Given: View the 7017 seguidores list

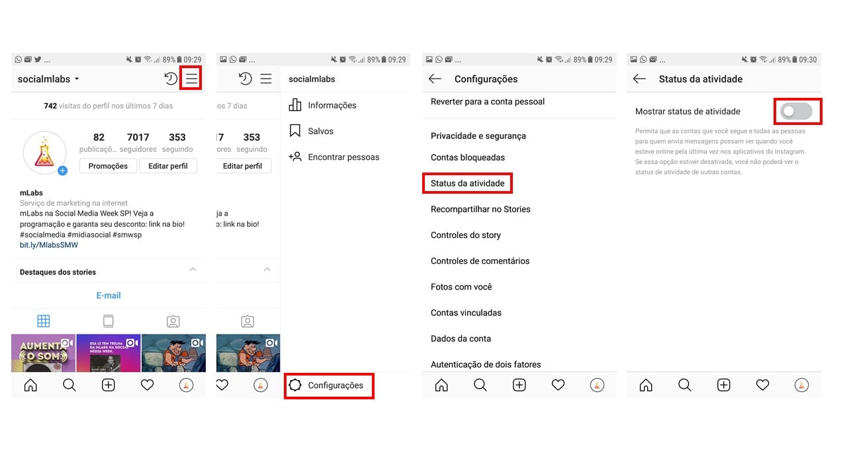Looking at the screenshot, I should [138, 142].
